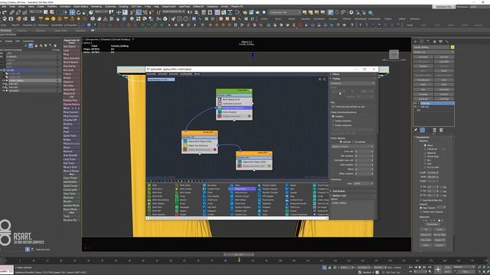This screenshot has width=490, height=275.
Task: Click the Acquire button
Action: pyautogui.click(x=439, y=245)
